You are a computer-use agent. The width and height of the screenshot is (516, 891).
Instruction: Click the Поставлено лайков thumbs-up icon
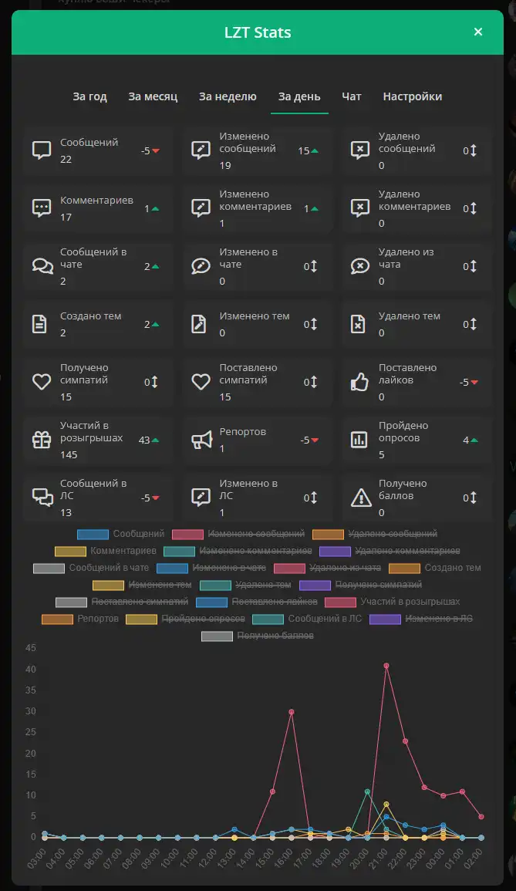[359, 382]
